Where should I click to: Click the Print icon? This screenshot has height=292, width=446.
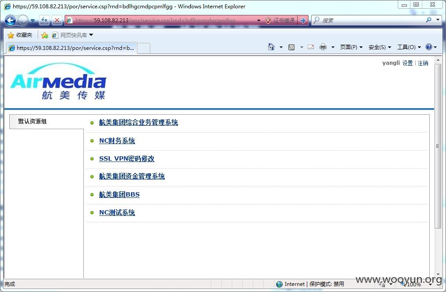pos(323,47)
